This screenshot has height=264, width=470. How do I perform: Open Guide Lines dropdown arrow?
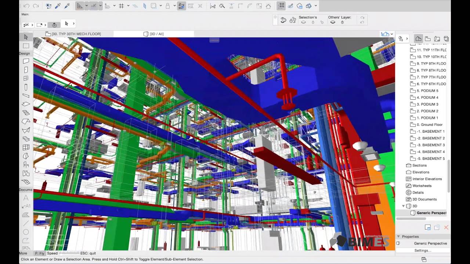point(86,6)
